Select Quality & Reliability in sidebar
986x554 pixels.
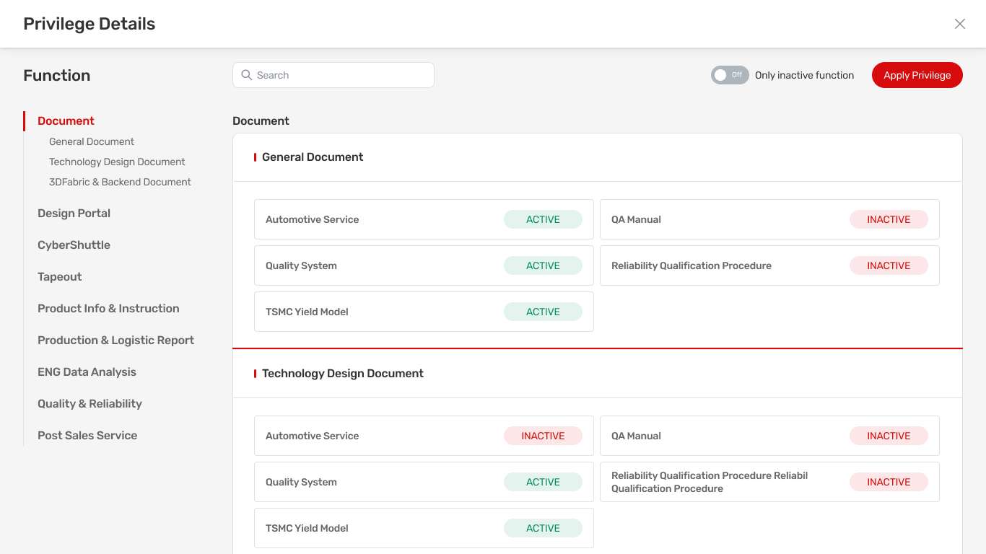(90, 404)
